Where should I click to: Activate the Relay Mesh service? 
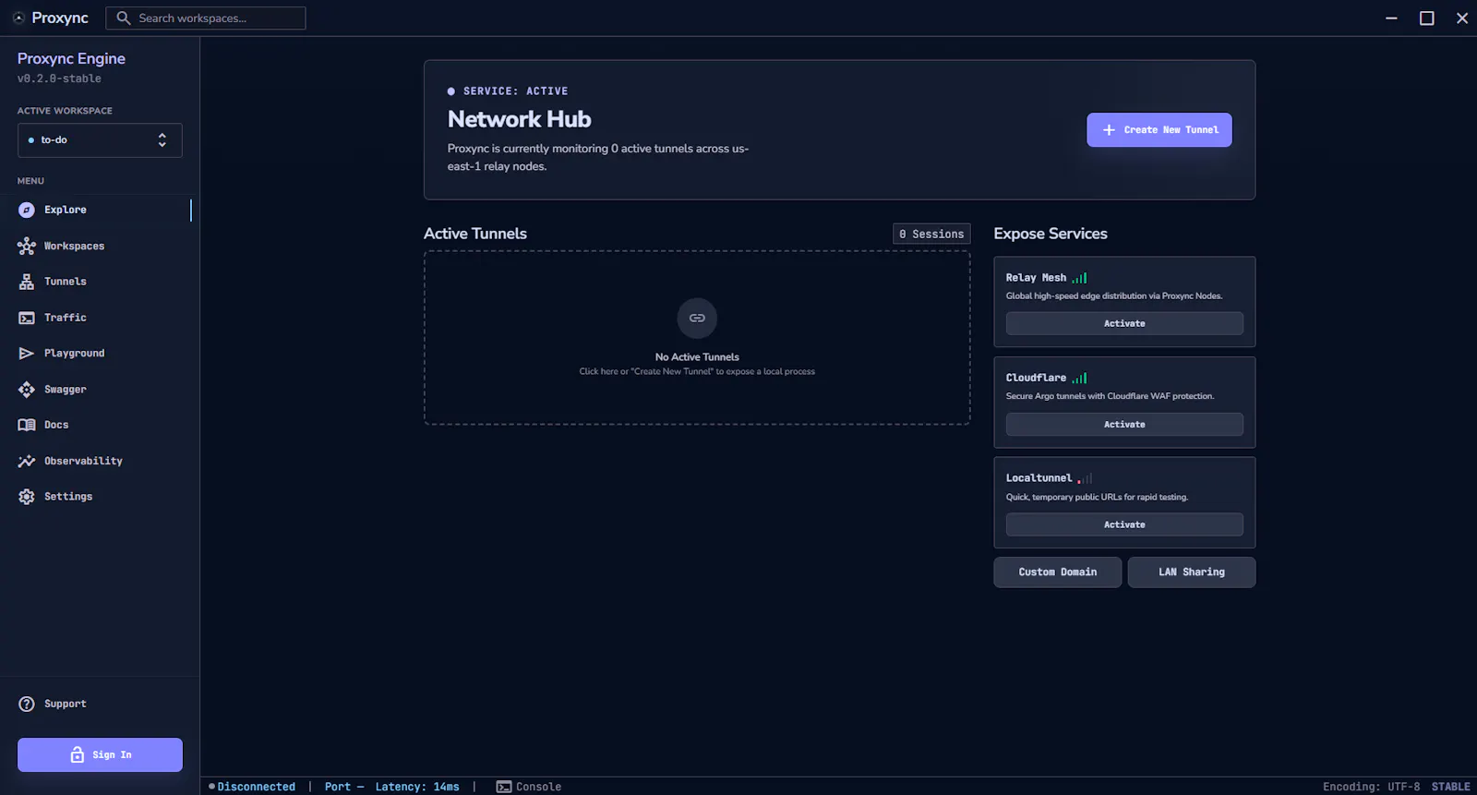click(1124, 323)
